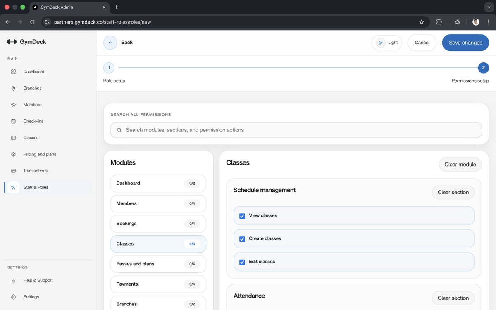
Task: Click the Check-ins calendar icon
Action: 13,121
